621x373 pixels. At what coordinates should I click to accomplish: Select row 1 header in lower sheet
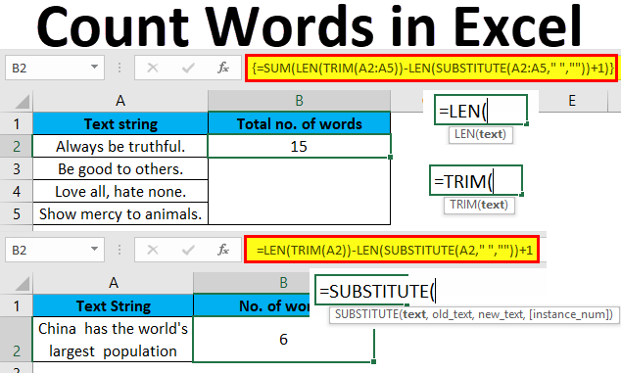click(17, 305)
